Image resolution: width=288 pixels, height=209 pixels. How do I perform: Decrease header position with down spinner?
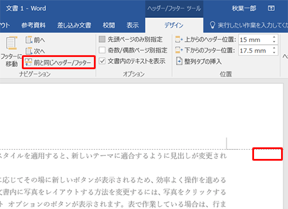tap(274, 42)
